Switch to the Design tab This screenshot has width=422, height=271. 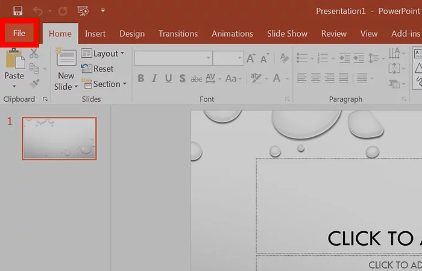coord(132,34)
